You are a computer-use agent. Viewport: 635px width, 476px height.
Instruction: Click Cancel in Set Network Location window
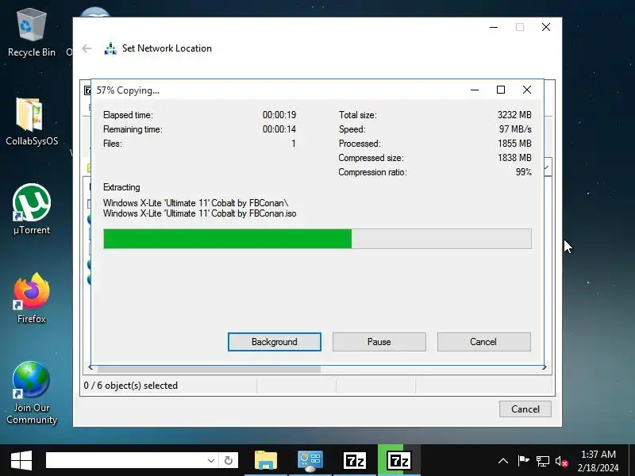525,409
